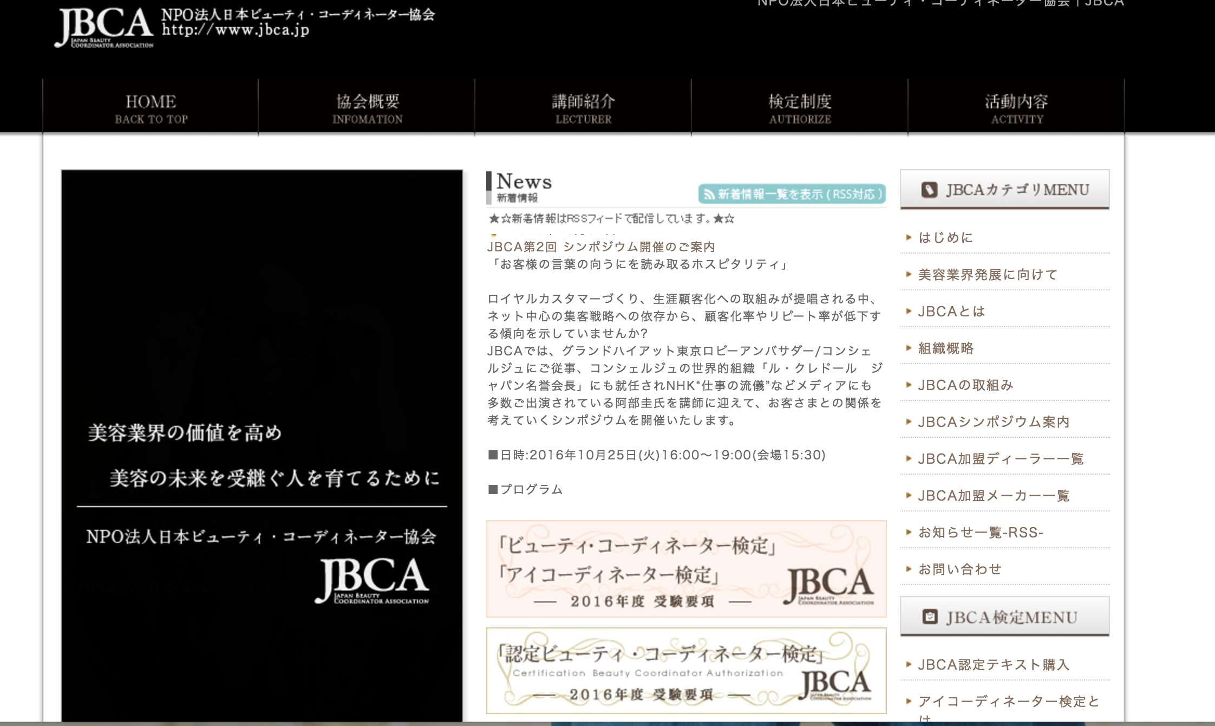Click the RSS feed icon in the button

pos(709,194)
